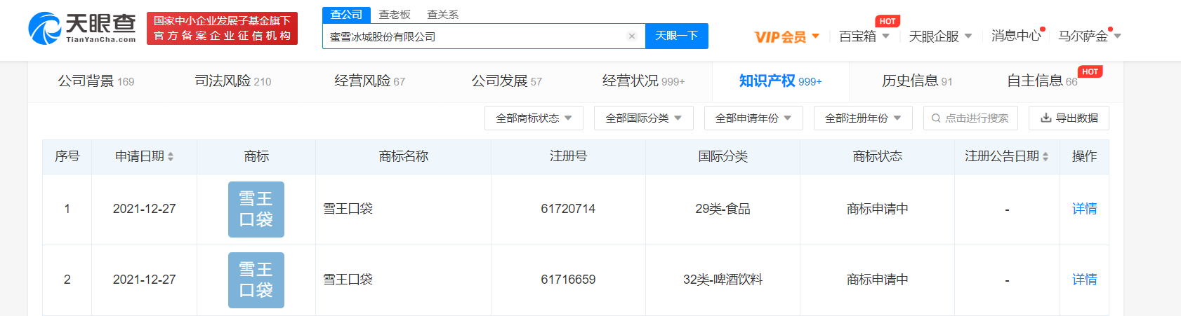Click the 商标名称 column header
This screenshot has height=316, width=1181.
pos(403,156)
